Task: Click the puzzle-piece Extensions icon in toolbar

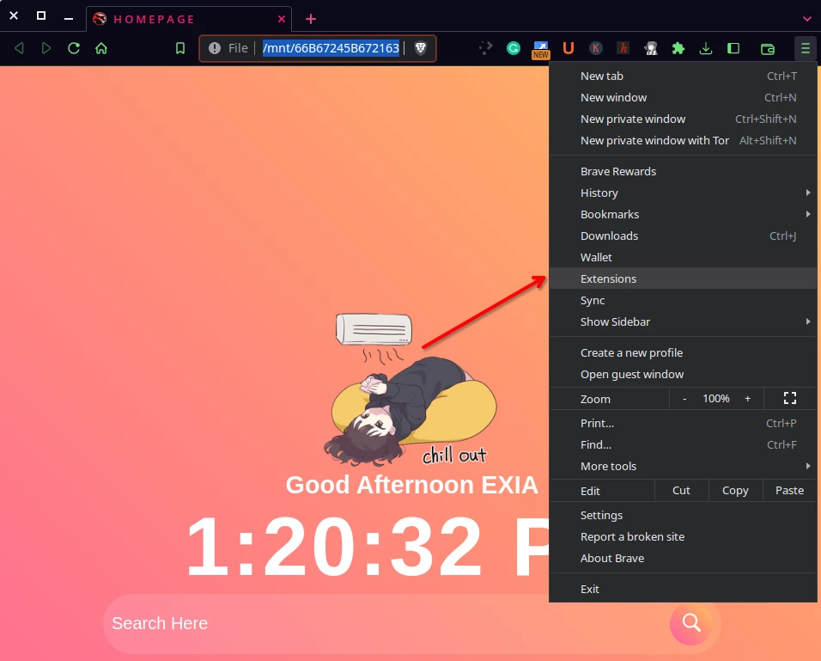Action: pos(678,48)
